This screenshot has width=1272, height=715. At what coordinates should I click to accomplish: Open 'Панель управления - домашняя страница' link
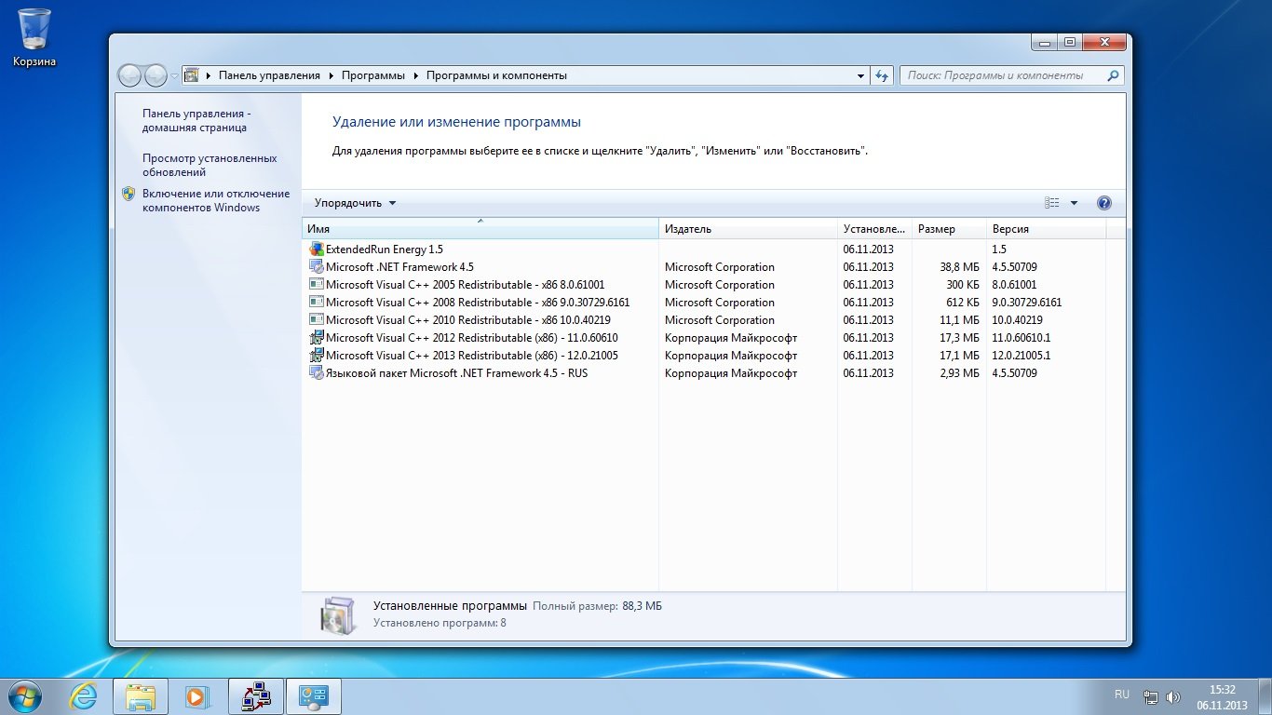[x=196, y=120]
